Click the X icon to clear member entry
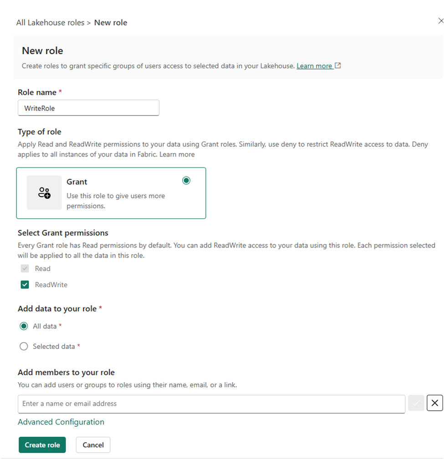Image resolution: width=444 pixels, height=459 pixels. 434,403
